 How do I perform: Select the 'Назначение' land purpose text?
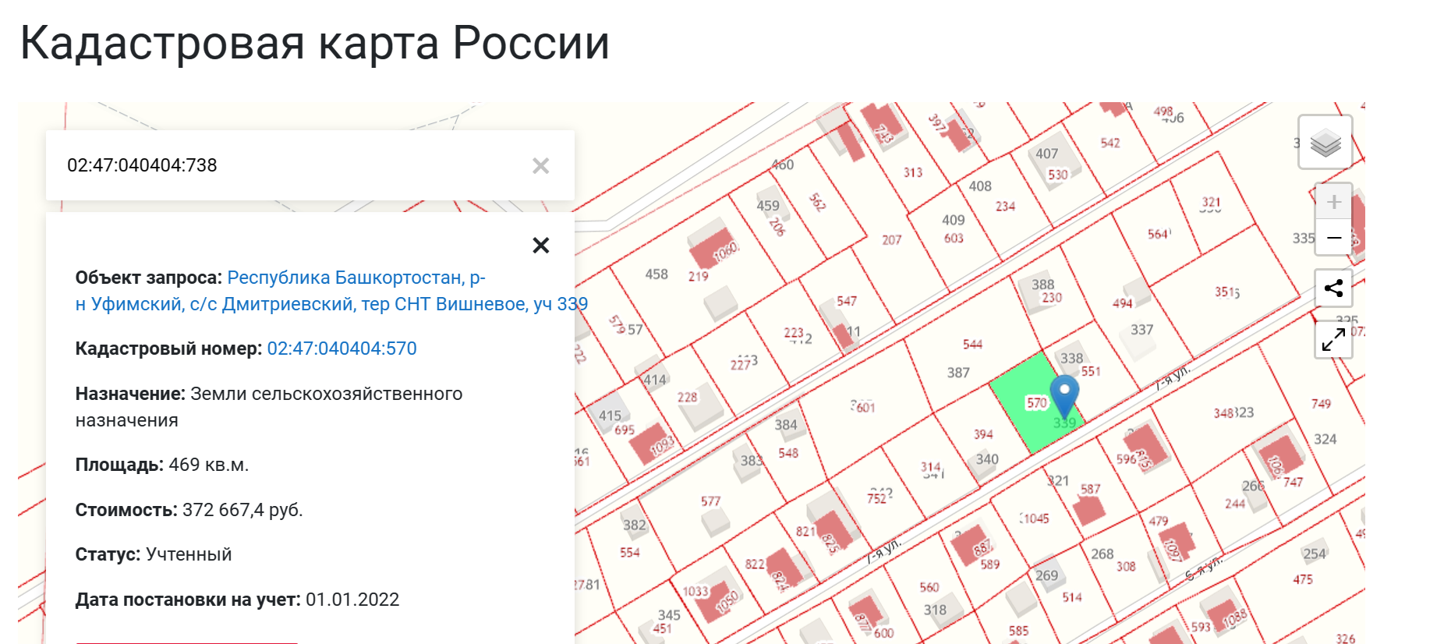269,407
